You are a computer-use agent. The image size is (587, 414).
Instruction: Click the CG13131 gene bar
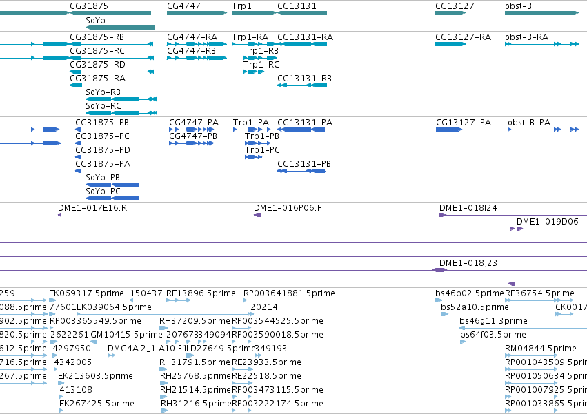coord(302,13)
